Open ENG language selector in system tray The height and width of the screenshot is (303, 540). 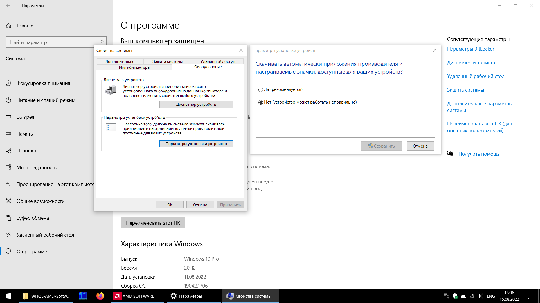(491, 296)
